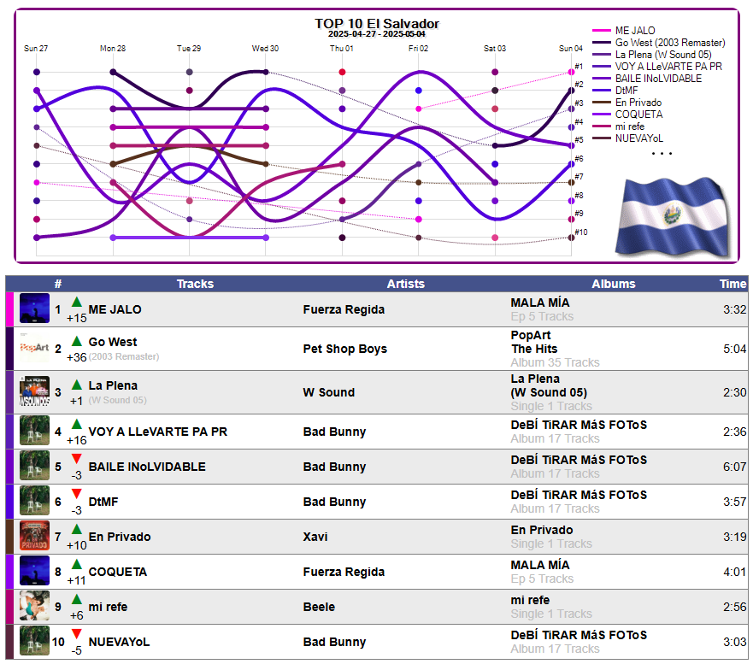Image resolution: width=753 pixels, height=664 pixels.
Task: Open the VOY A LLeVARTE PA PR cover thumbnail
Action: [34, 431]
